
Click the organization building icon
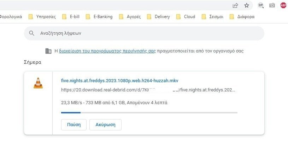point(48,51)
